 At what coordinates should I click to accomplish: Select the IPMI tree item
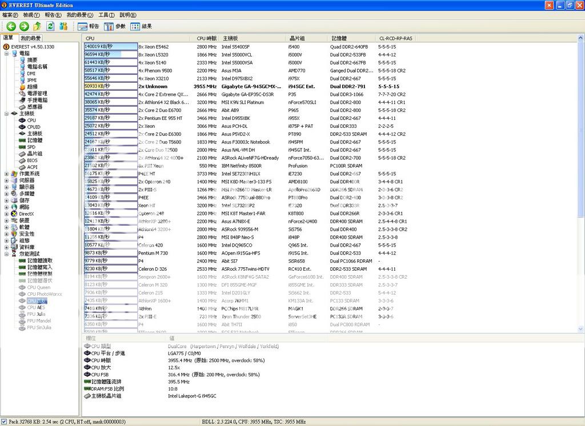(x=32, y=80)
